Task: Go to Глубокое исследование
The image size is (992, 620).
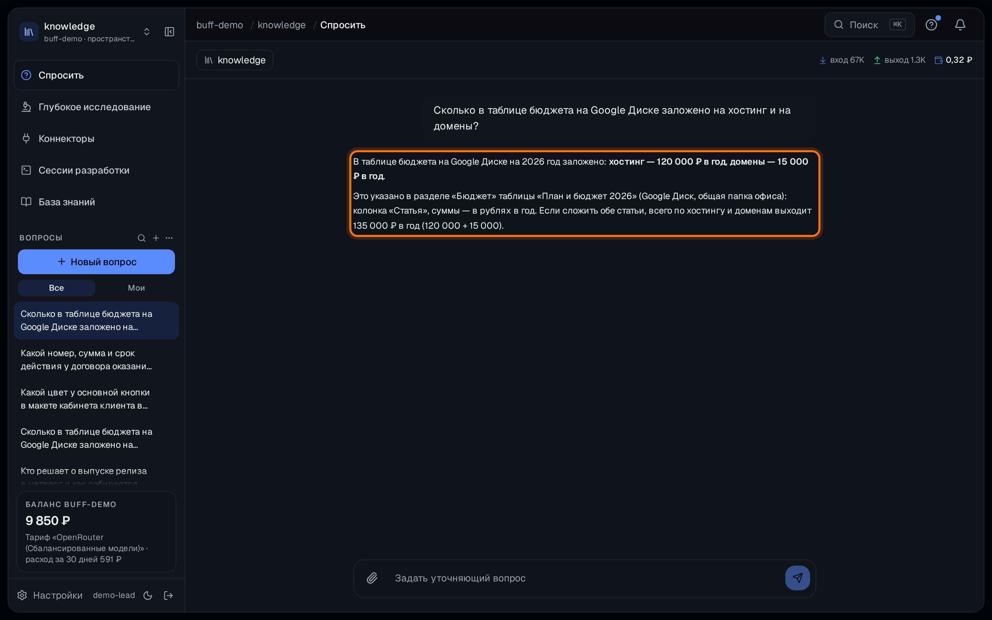Action: [96, 107]
